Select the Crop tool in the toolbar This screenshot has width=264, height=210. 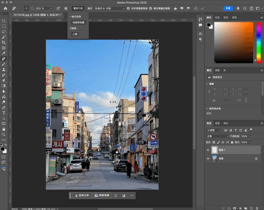[4, 43]
